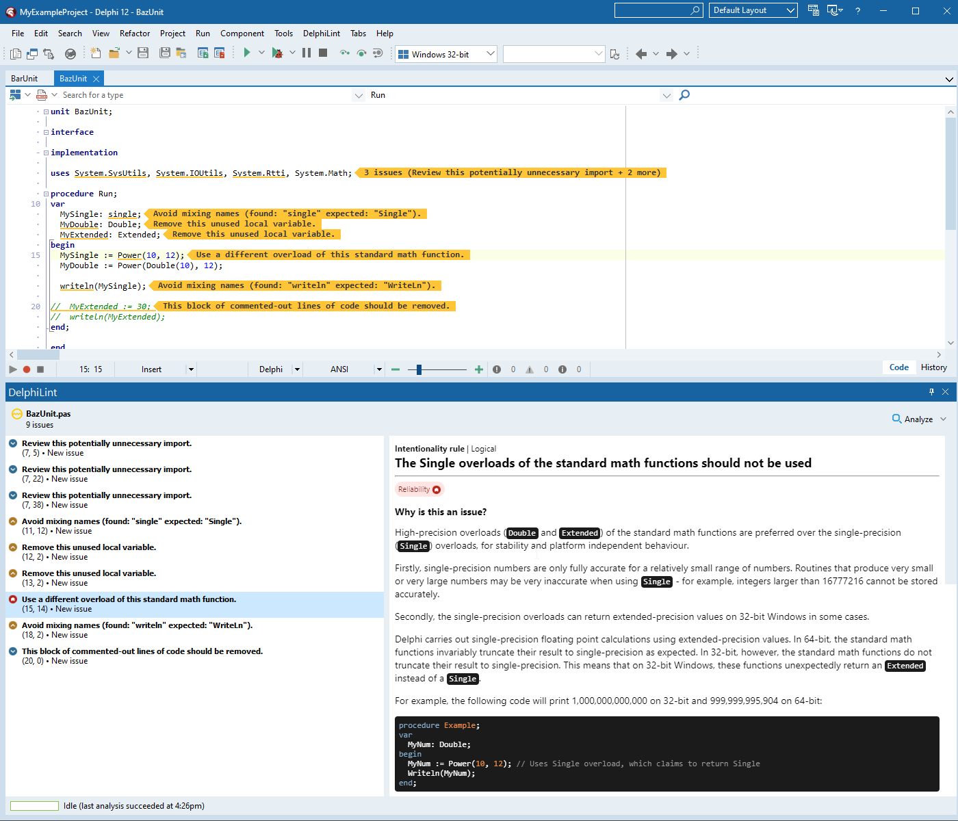958x821 pixels.
Task: Click the zoom in plus button
Action: coord(479,369)
